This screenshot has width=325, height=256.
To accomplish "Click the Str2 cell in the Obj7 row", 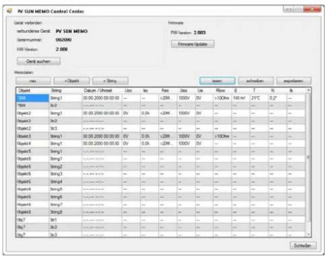I will (x=66, y=227).
